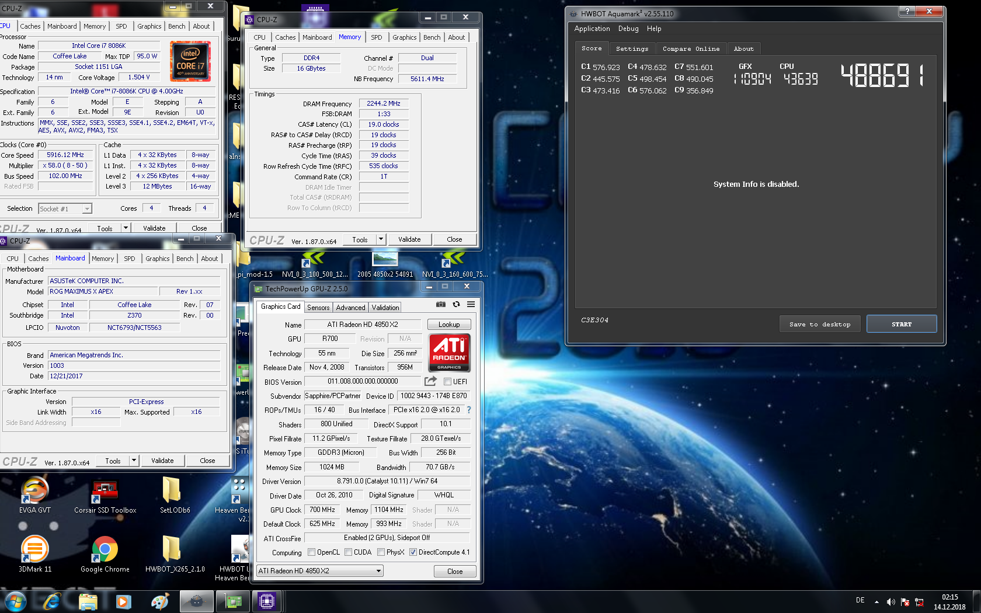Open Compare Online tab in Aquamark
This screenshot has height=613, width=981.
[x=691, y=49]
